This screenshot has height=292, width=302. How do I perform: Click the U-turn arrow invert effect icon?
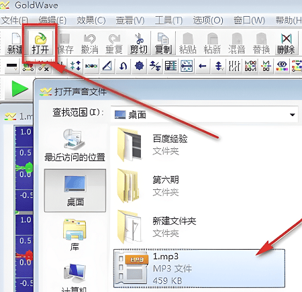pos(123,66)
